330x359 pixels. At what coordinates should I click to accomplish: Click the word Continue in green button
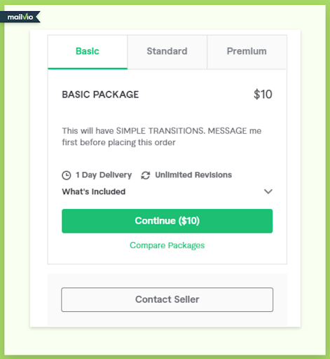(x=155, y=221)
